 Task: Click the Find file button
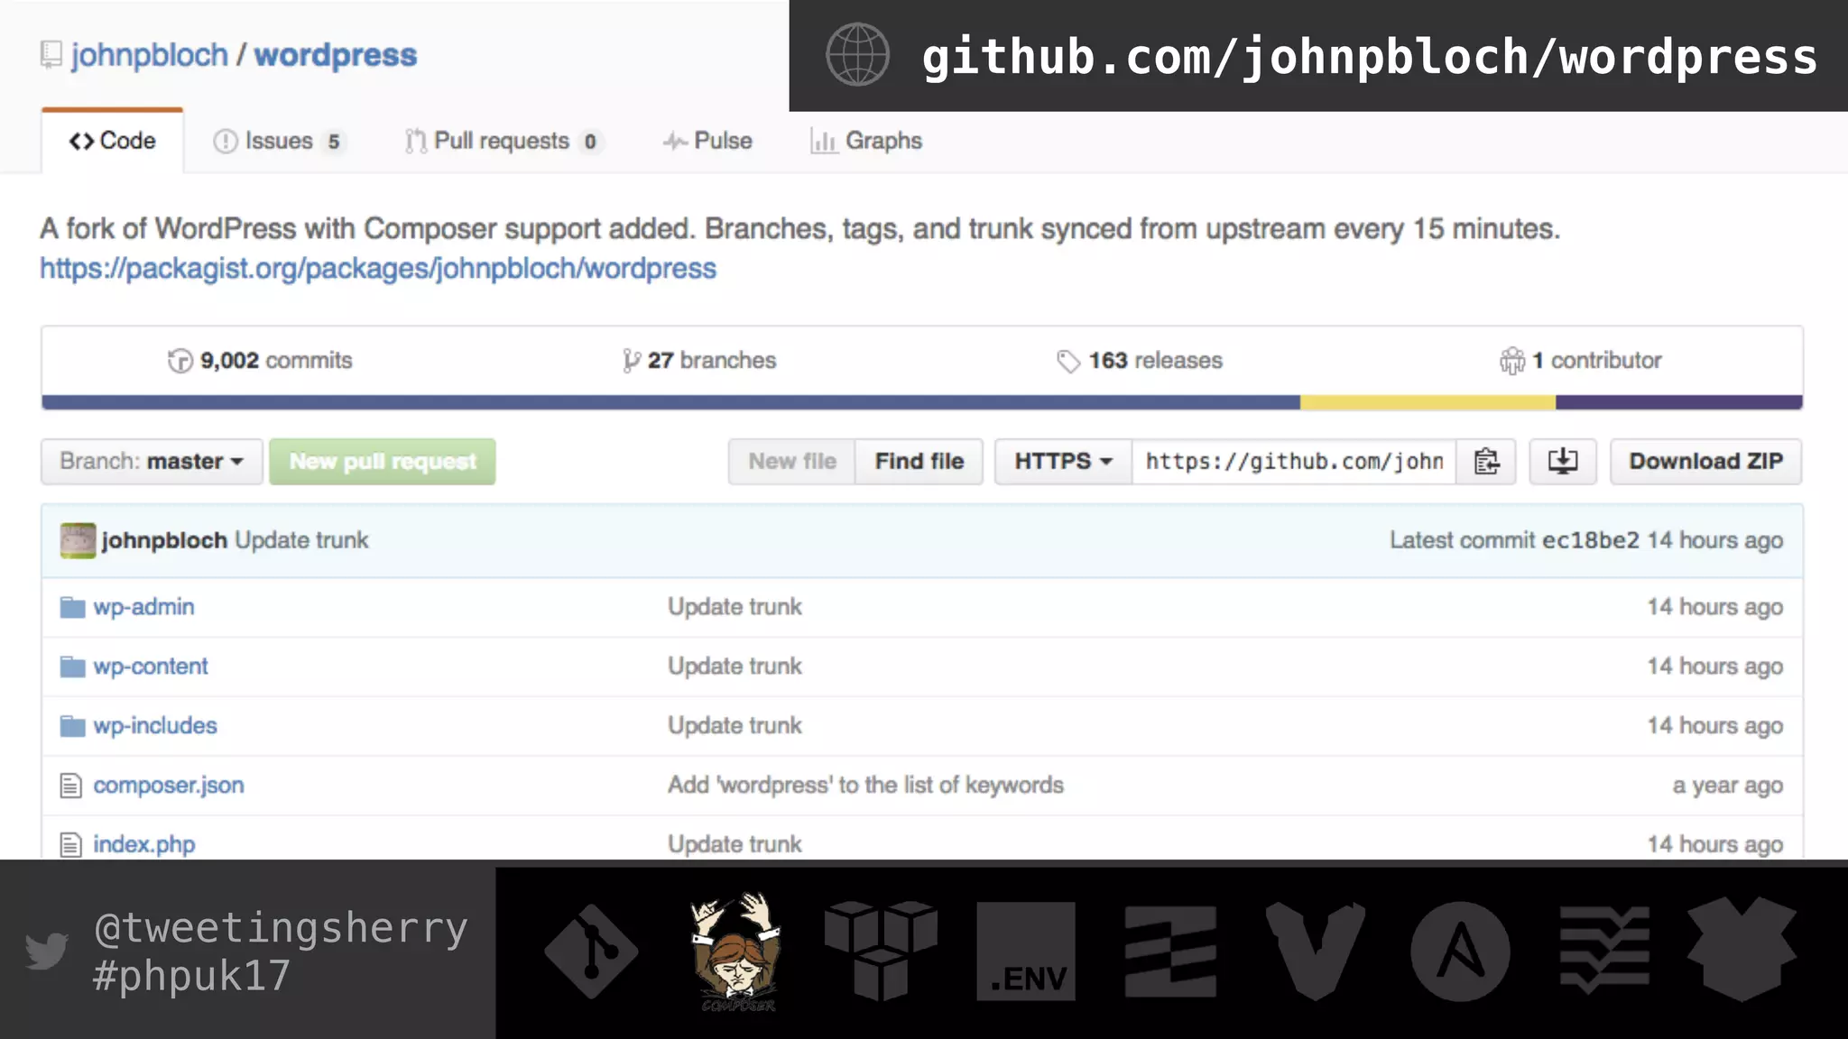(919, 462)
